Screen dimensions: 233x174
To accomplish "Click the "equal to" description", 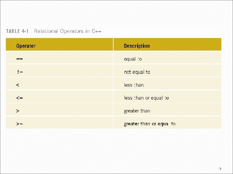I will [133, 59].
